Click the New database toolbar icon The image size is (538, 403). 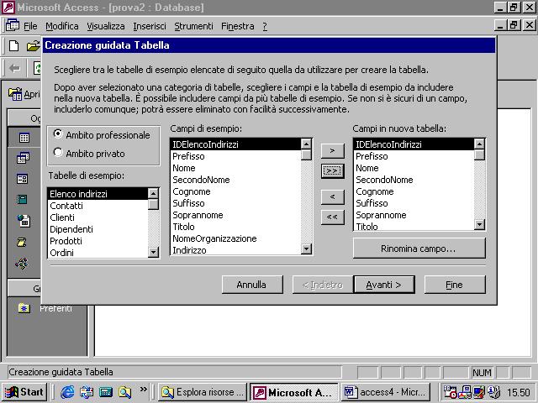pos(13,45)
